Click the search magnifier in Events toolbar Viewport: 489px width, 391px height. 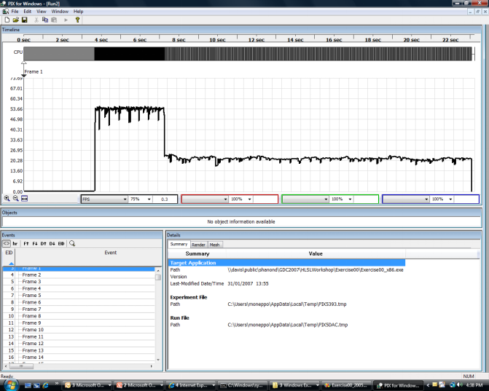(x=71, y=243)
